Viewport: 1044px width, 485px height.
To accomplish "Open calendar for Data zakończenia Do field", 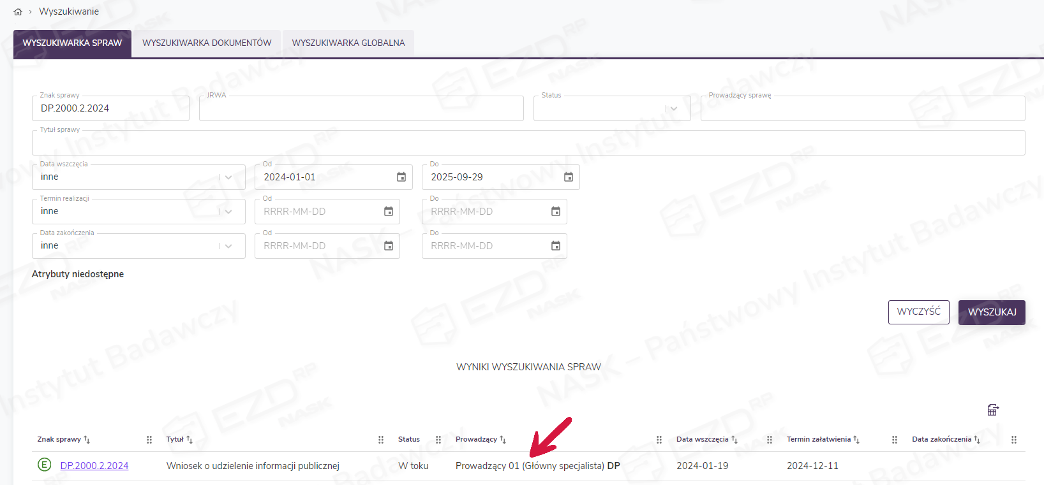I will pyautogui.click(x=556, y=246).
